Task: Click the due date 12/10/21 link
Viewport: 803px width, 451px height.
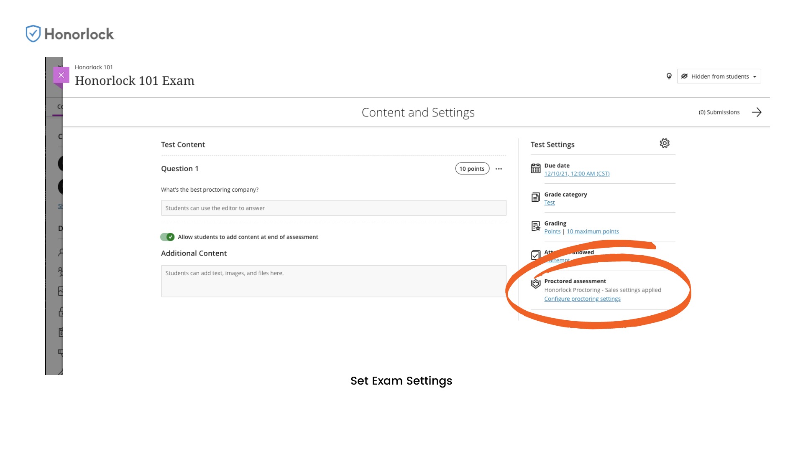Action: point(577,174)
